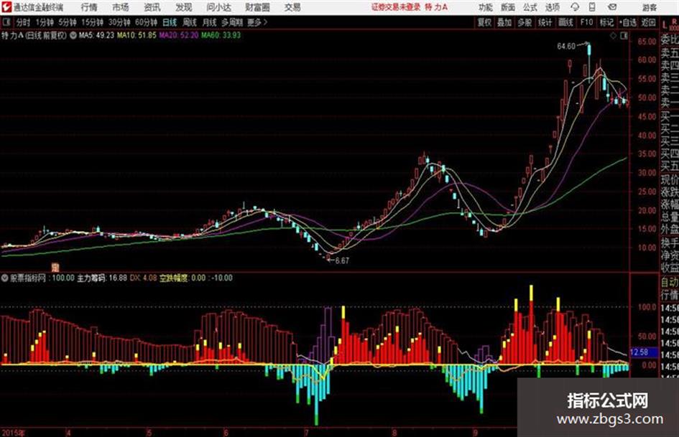Select the 5分钟 period
679x437 pixels.
67,22
